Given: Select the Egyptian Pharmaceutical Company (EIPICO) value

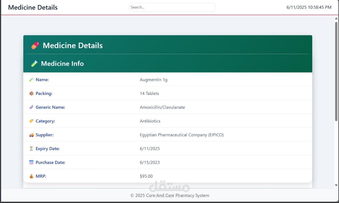Looking at the screenshot, I should click(x=182, y=135).
